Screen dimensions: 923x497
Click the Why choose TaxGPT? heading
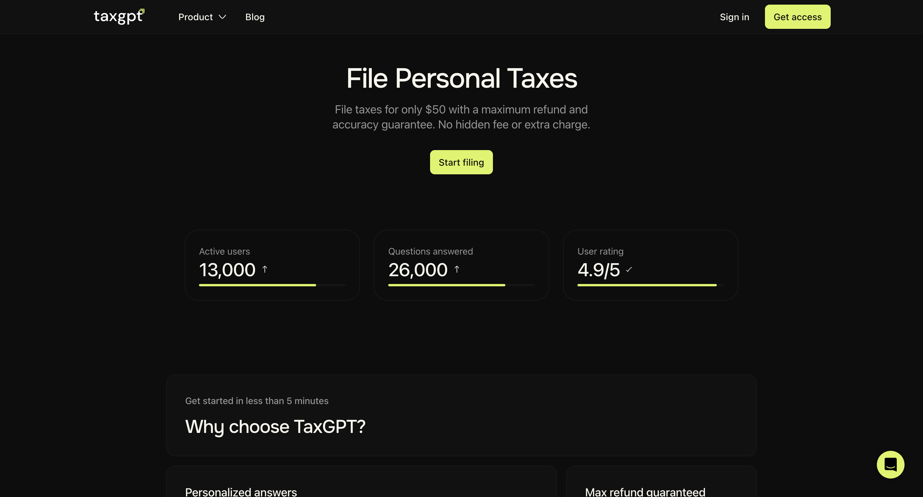(x=275, y=426)
